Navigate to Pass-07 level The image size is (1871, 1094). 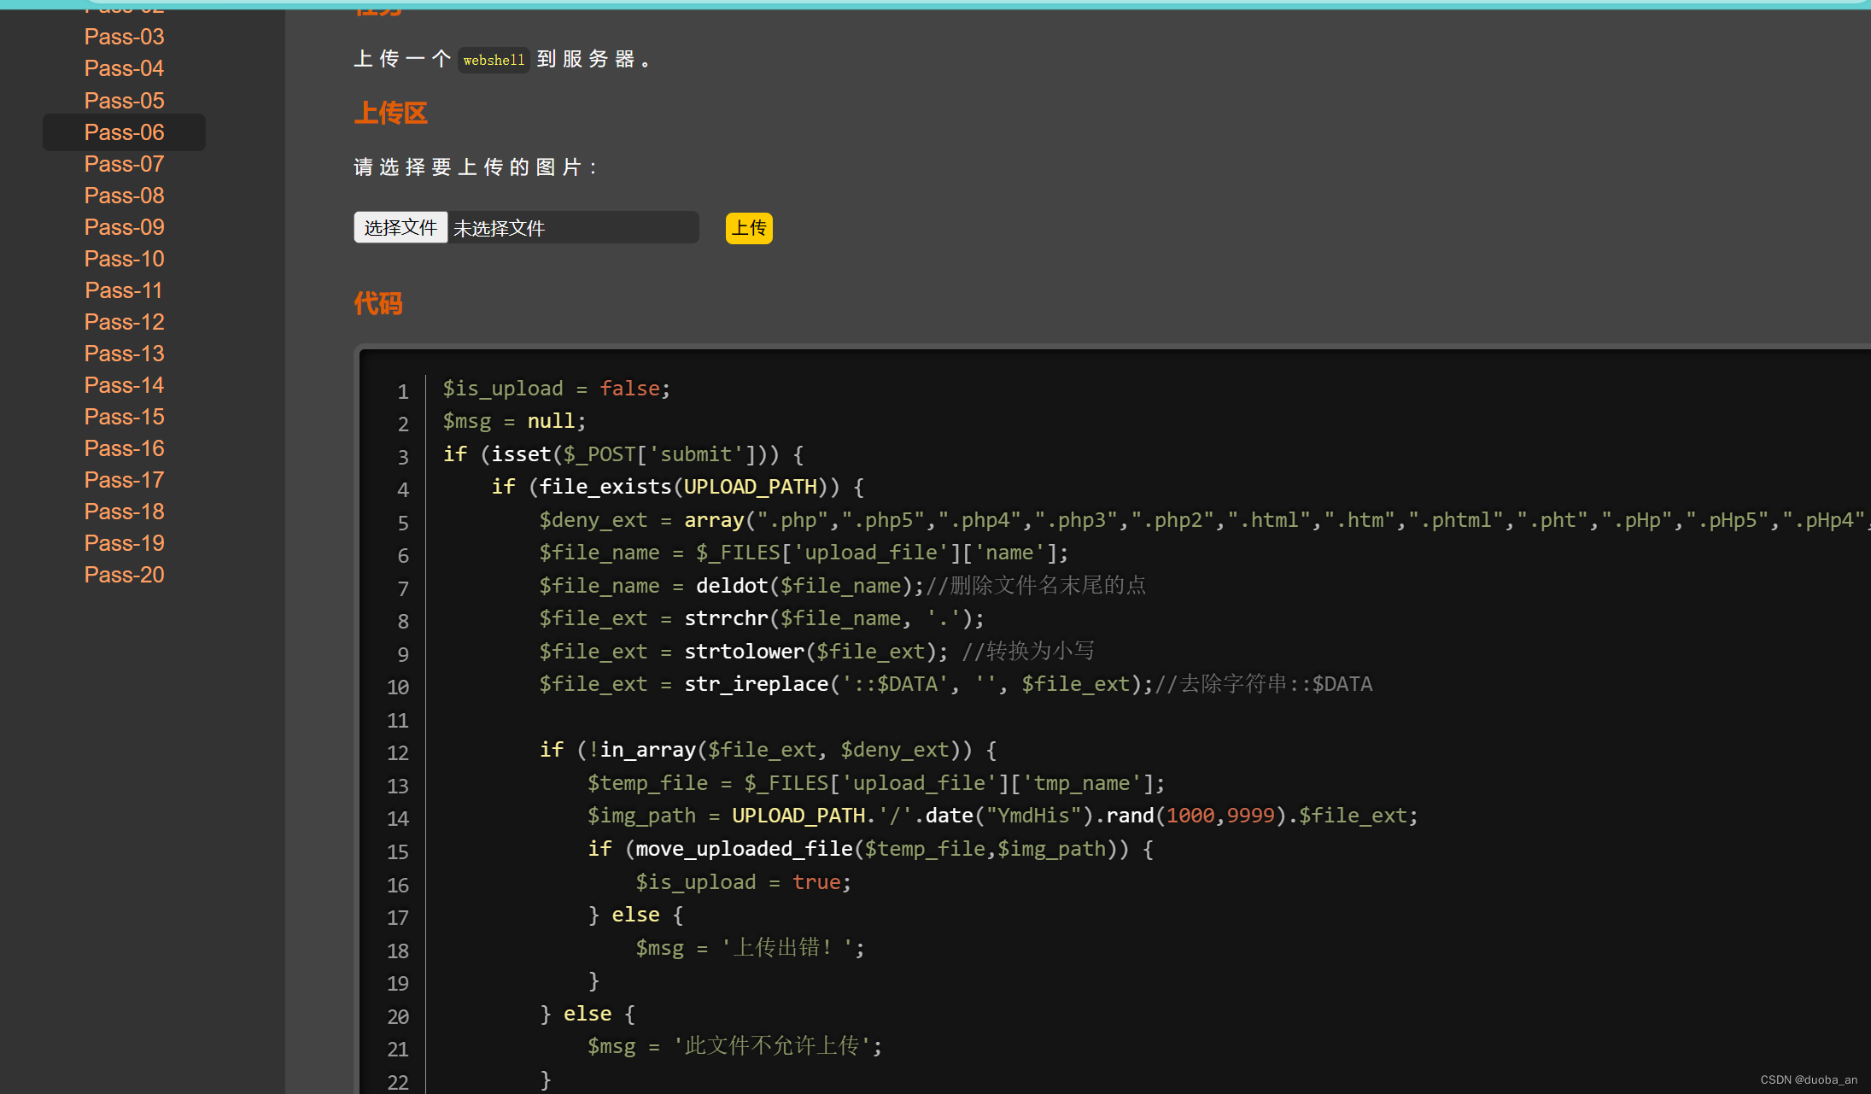[124, 164]
